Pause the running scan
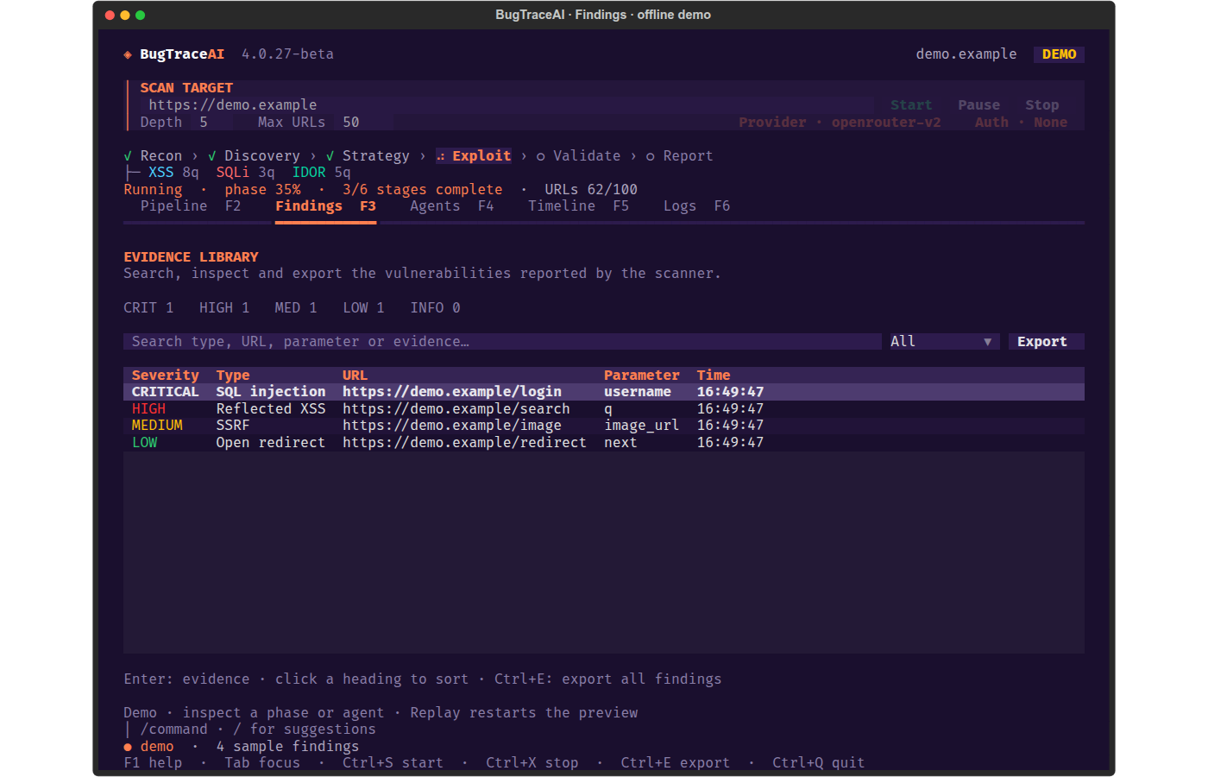1208x777 pixels. pyautogui.click(x=978, y=105)
